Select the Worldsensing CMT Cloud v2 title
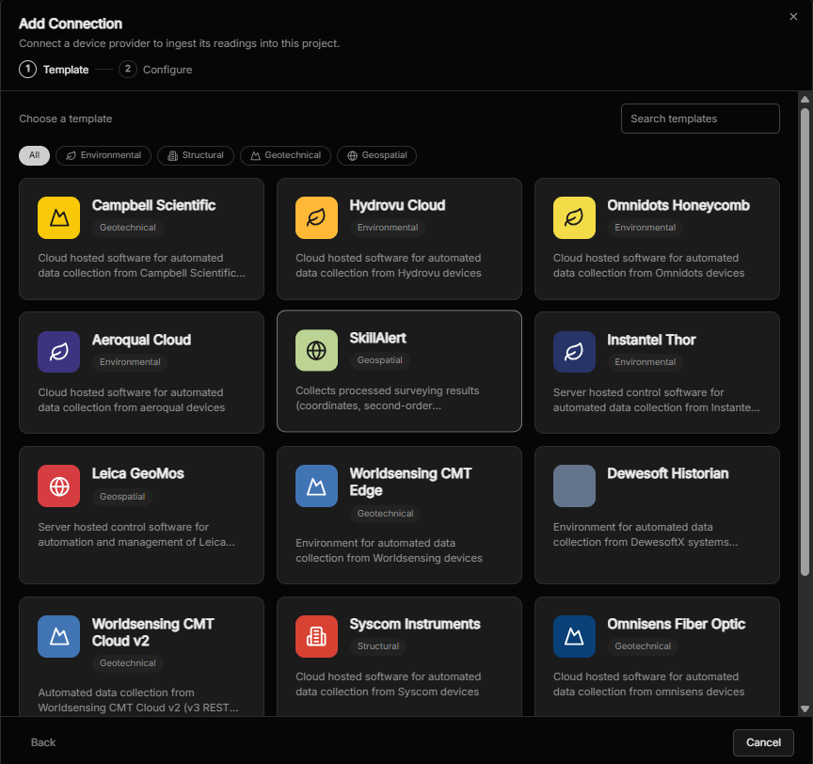 (x=153, y=632)
